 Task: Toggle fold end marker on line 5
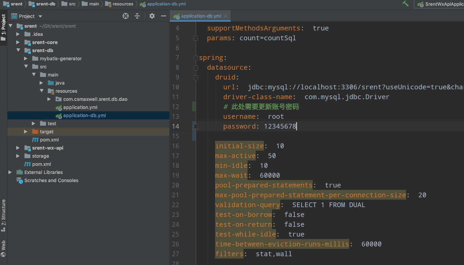point(196,38)
